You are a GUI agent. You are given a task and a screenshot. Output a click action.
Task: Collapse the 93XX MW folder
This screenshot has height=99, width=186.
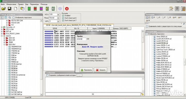(x=4, y=44)
